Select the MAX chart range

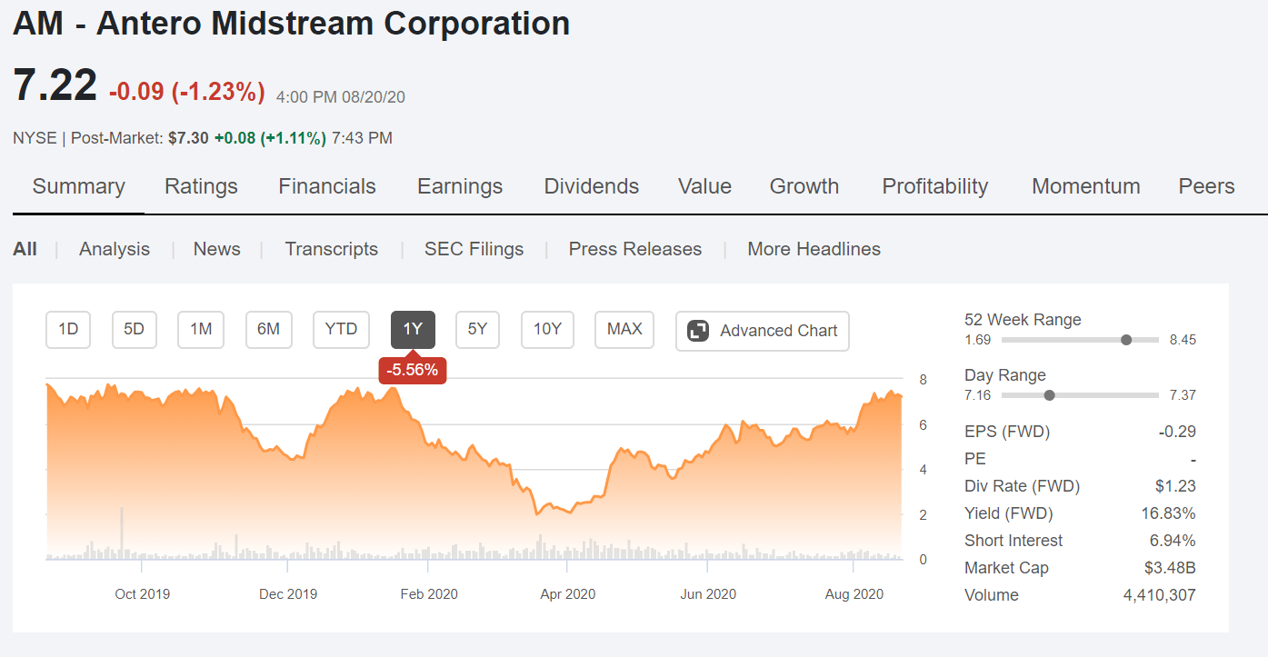click(624, 330)
